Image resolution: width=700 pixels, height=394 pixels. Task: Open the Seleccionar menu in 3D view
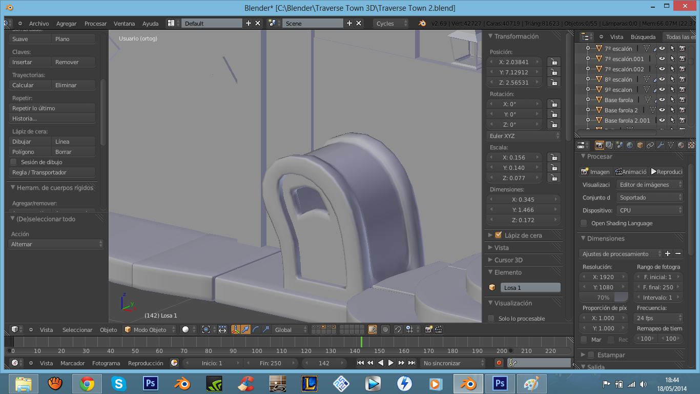77,330
